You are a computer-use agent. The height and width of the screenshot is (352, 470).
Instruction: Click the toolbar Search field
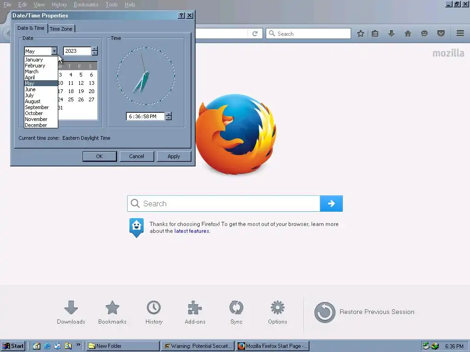(308, 33)
